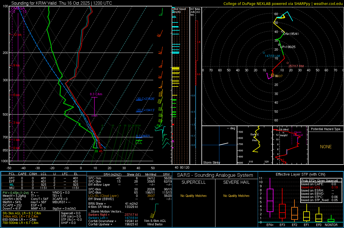Click the 'NONTOR' axis label
The image size is (344, 228).
(x=331, y=225)
